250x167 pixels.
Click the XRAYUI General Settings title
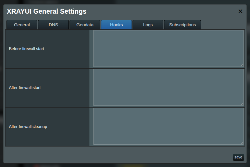[x=47, y=11]
